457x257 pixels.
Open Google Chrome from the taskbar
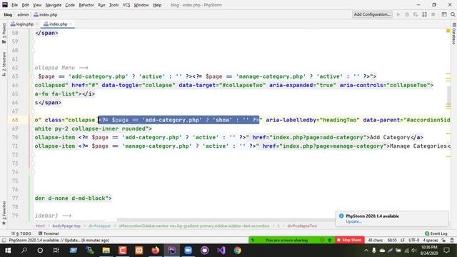pos(237,251)
